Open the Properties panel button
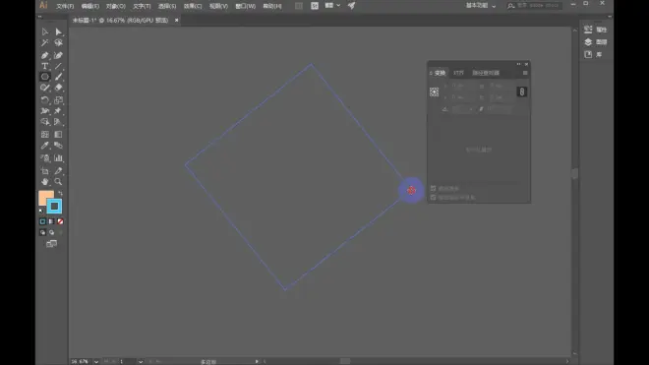The image size is (649, 365). (x=595, y=30)
